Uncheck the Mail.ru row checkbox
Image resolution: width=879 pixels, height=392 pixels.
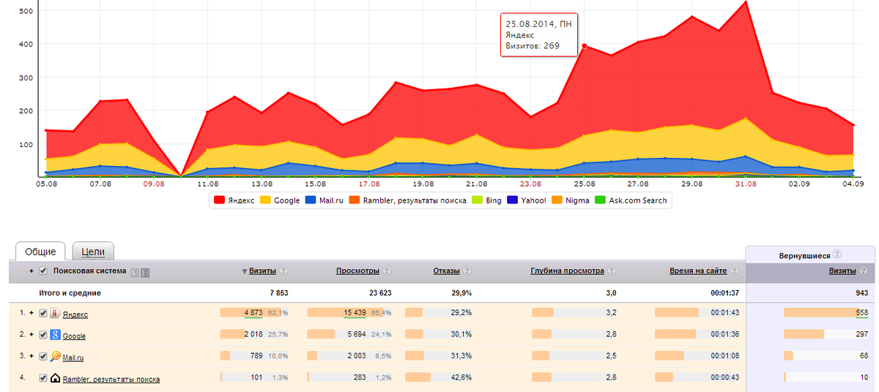click(x=43, y=357)
